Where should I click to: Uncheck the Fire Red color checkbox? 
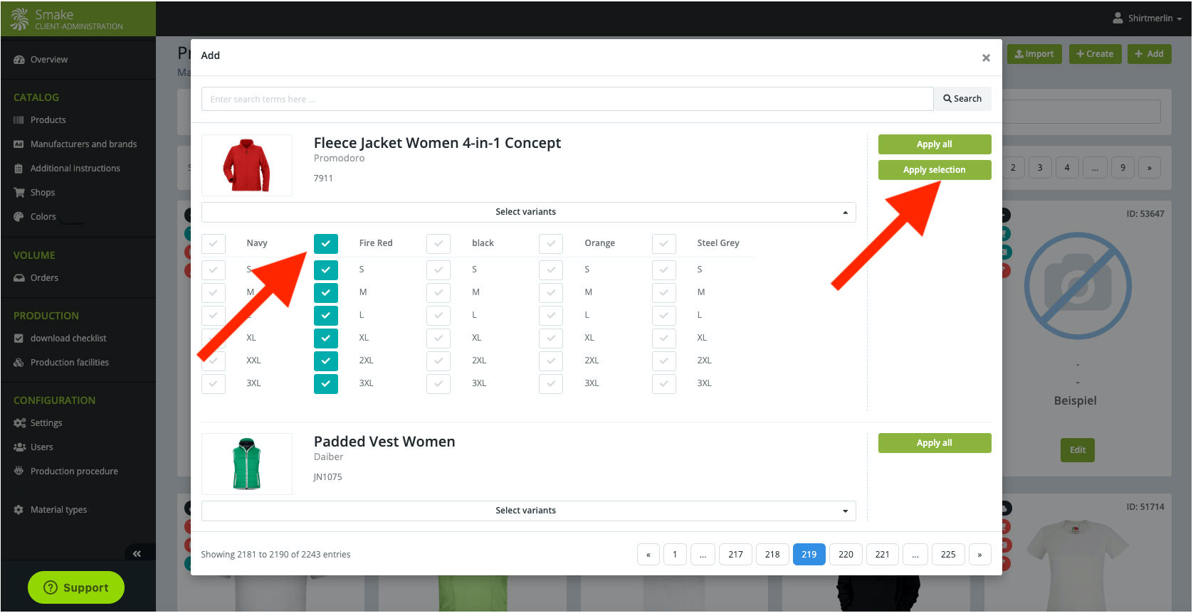326,243
